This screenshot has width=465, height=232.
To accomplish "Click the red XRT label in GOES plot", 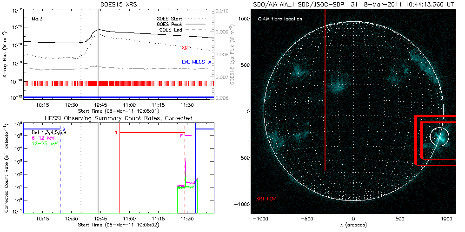I will [186, 48].
